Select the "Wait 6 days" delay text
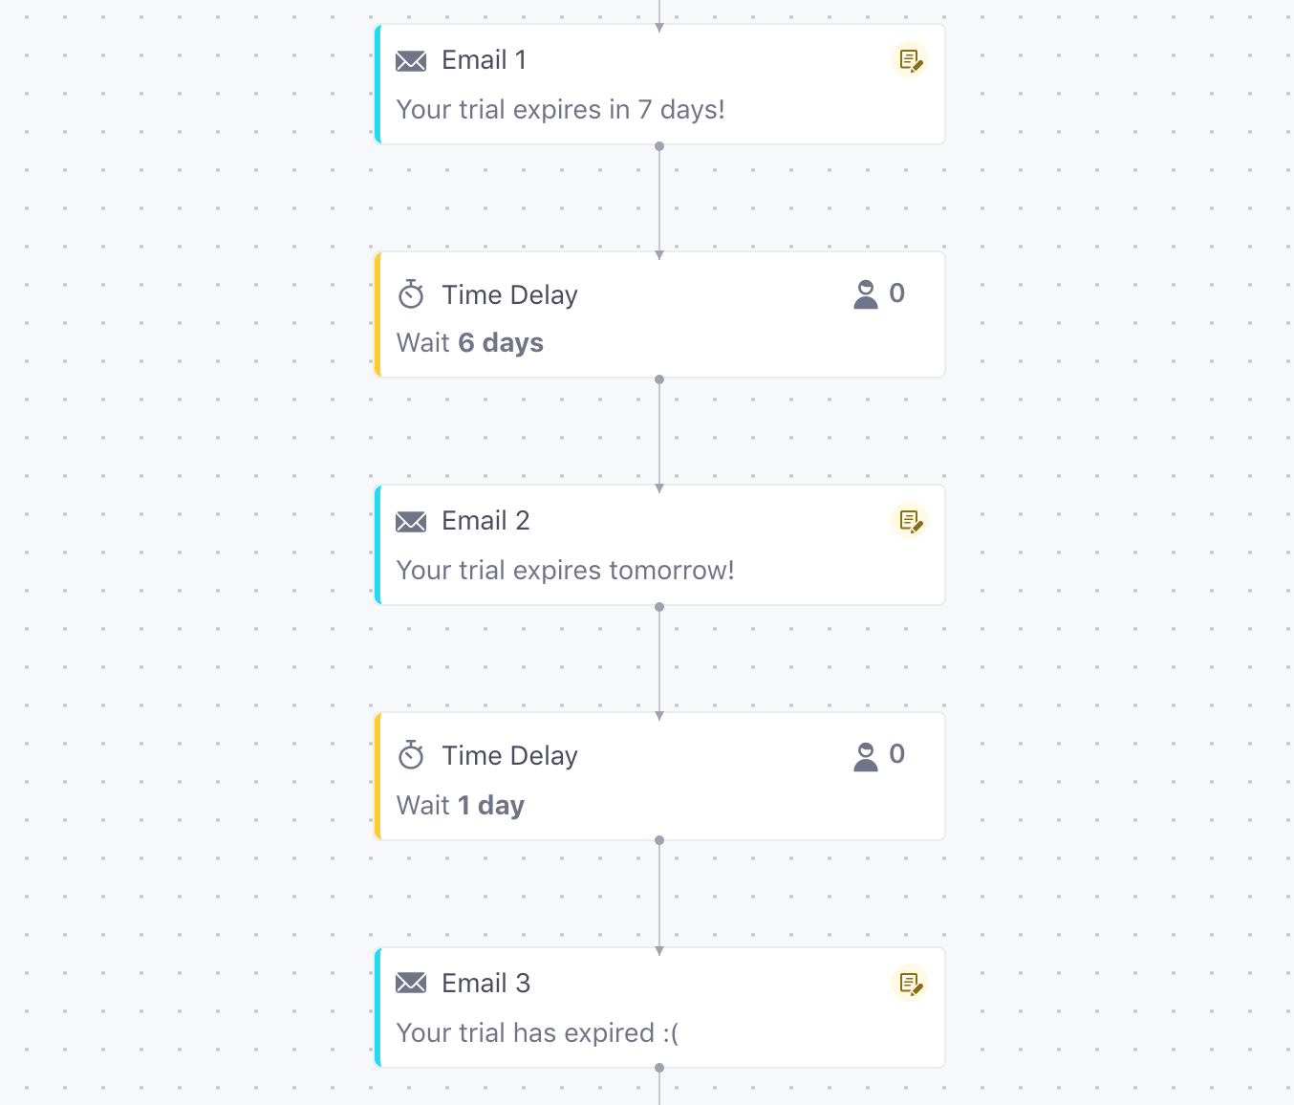 [469, 343]
